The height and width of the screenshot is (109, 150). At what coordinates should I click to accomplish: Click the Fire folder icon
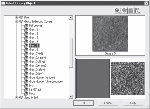pyautogui.click(x=21, y=17)
